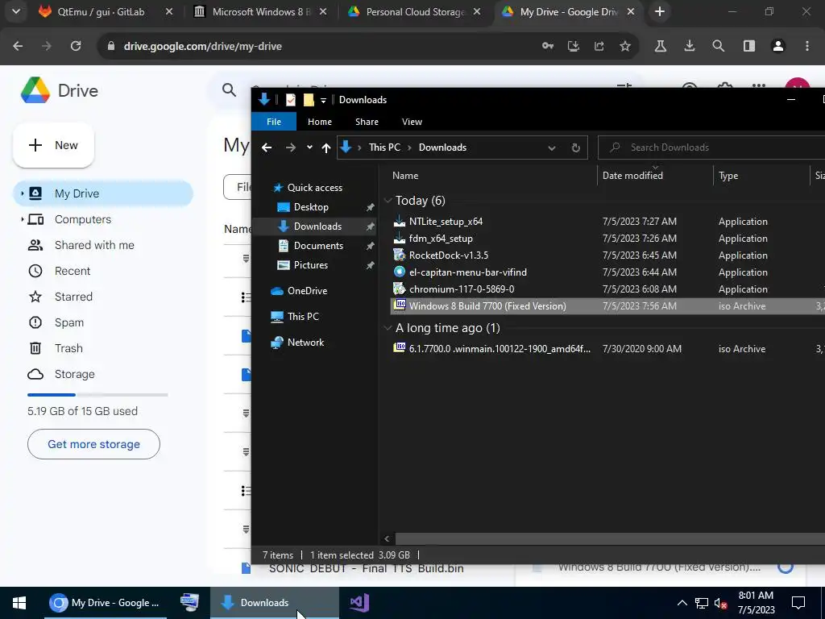Collapse the A long time ago group
Screen dimensions: 825x619
(x=388, y=328)
